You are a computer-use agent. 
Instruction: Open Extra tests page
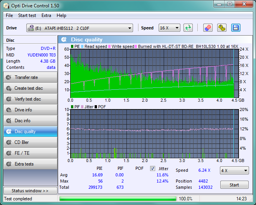click(30, 164)
